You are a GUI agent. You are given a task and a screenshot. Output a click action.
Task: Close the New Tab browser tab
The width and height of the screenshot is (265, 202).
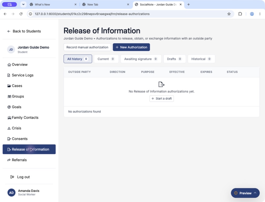(x=128, y=4)
